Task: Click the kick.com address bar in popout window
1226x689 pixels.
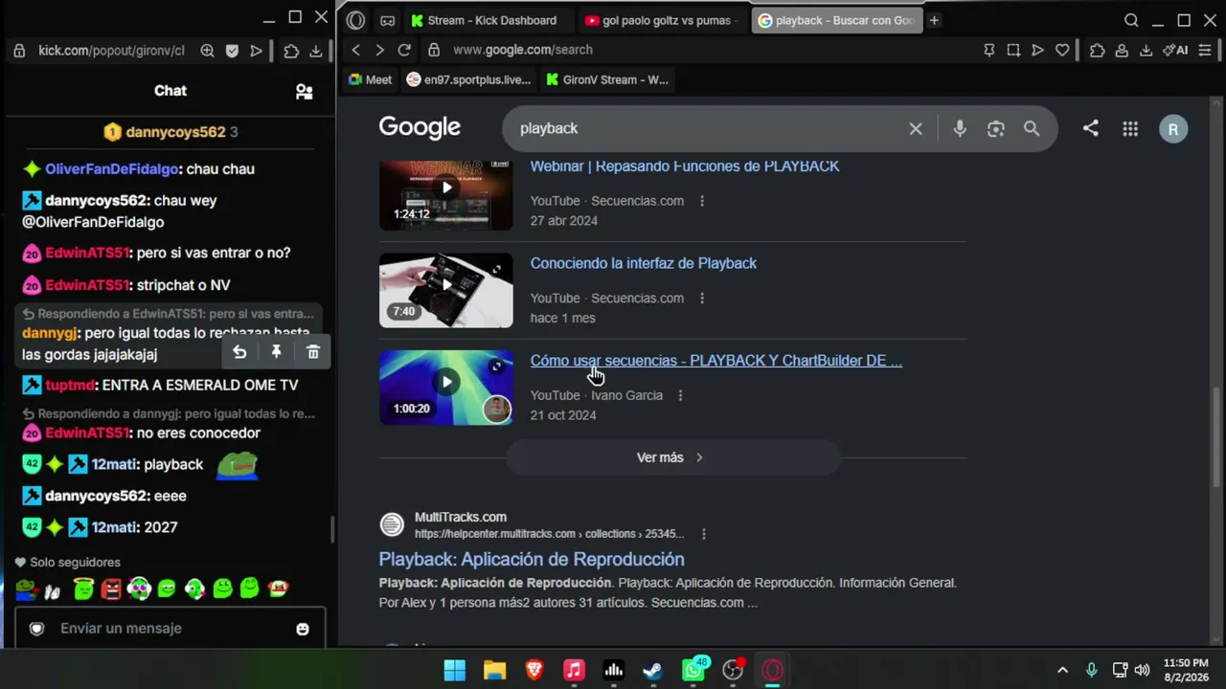Action: (111, 51)
